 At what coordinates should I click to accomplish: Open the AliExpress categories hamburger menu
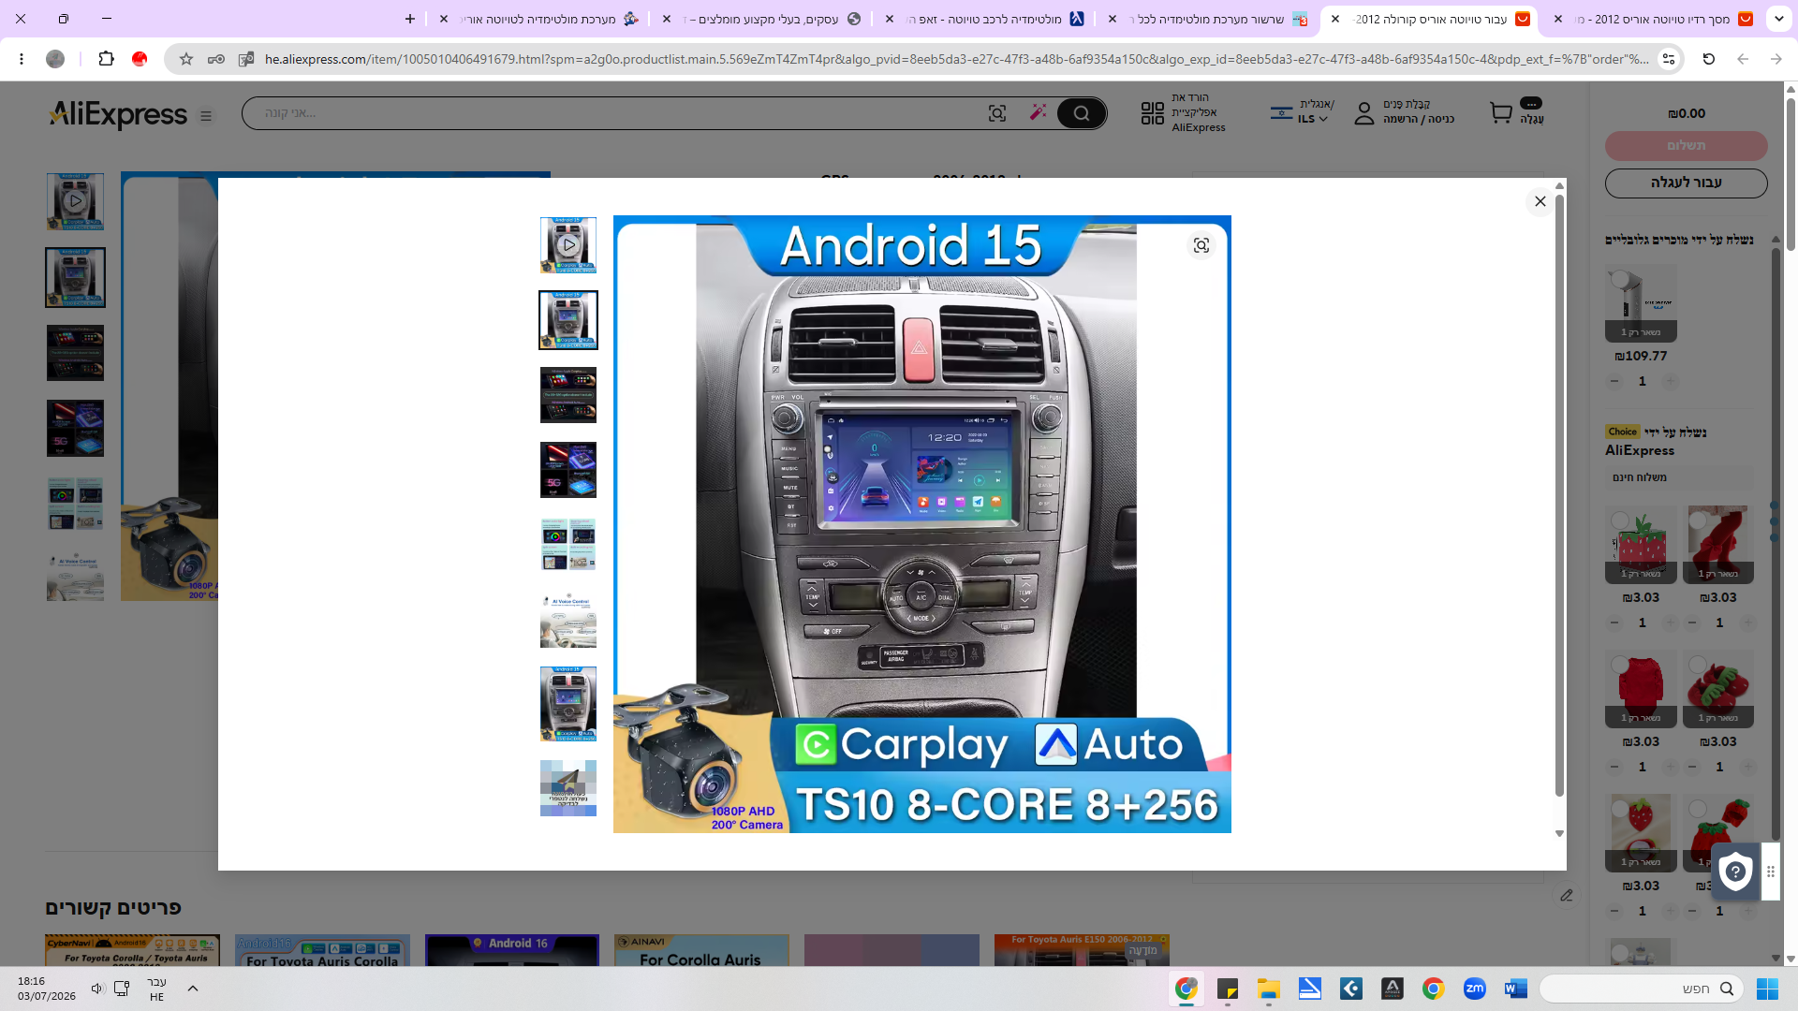[x=206, y=116]
